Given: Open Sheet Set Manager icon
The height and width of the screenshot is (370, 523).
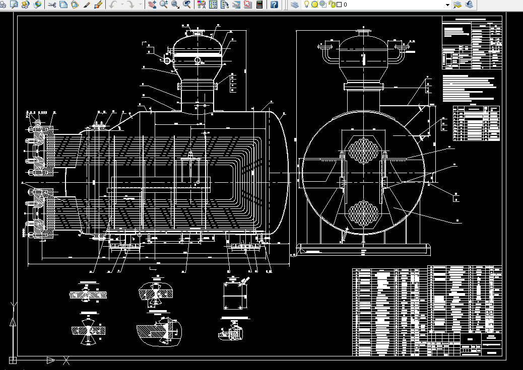Looking at the screenshot, I should point(236,5).
